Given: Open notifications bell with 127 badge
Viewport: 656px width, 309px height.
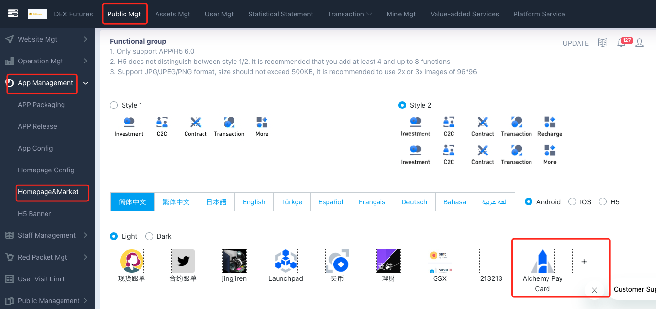Looking at the screenshot, I should point(621,43).
